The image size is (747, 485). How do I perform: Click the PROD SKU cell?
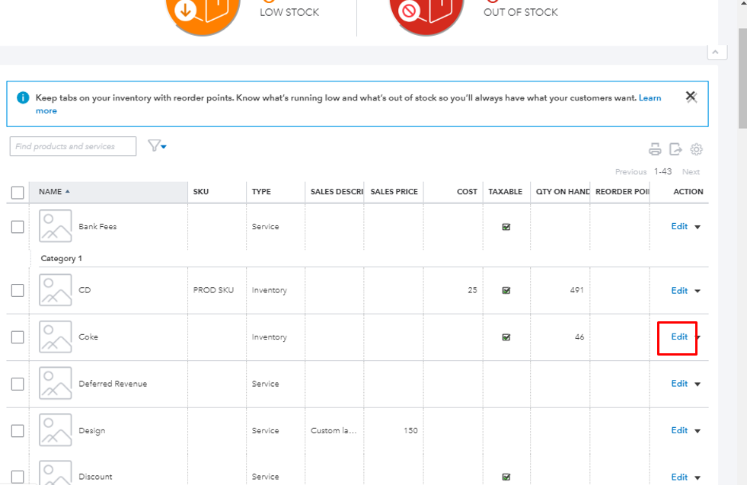(213, 290)
